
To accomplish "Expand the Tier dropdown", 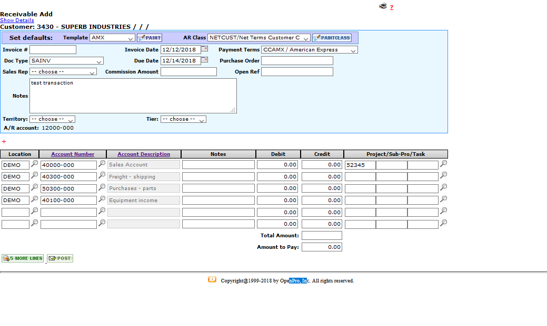I will [x=183, y=119].
